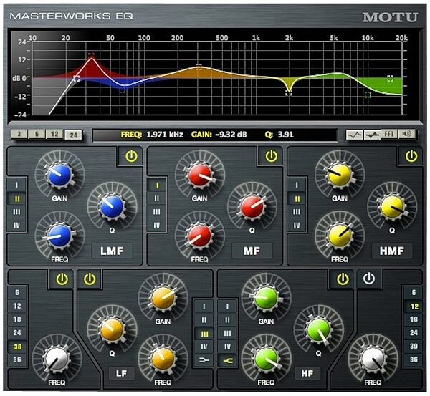Choose filter type I for HMF band
This screenshot has height=396, width=430.
click(297, 185)
